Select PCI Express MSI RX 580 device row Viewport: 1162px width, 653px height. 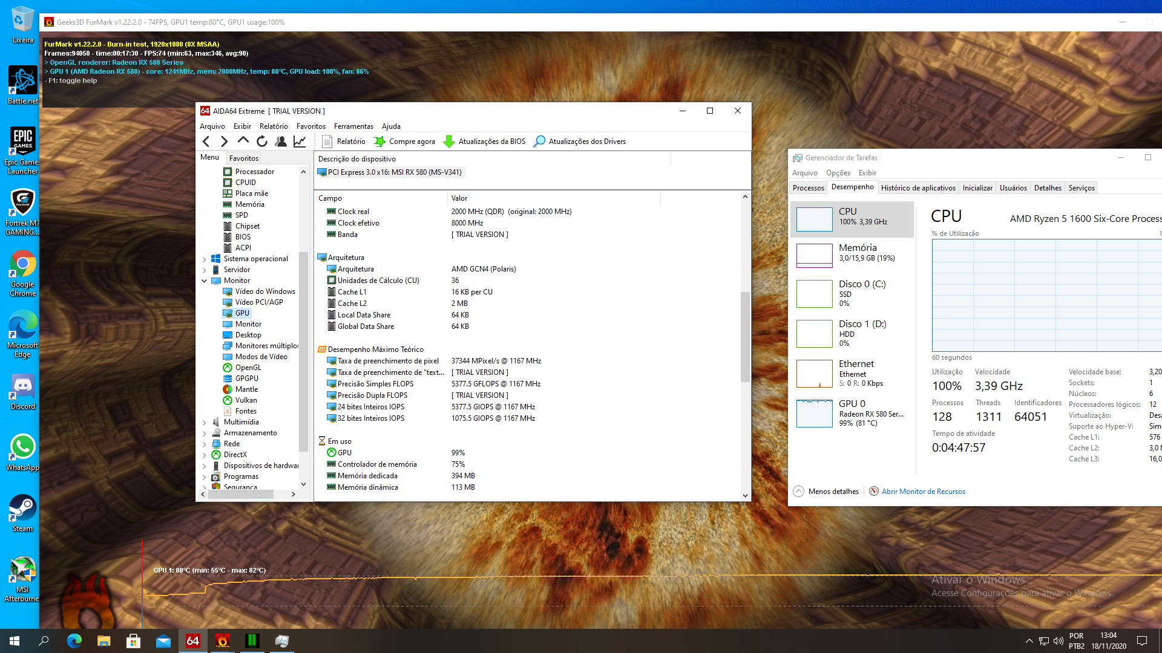coord(390,172)
